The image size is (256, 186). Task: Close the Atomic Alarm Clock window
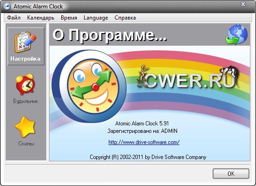243,4
